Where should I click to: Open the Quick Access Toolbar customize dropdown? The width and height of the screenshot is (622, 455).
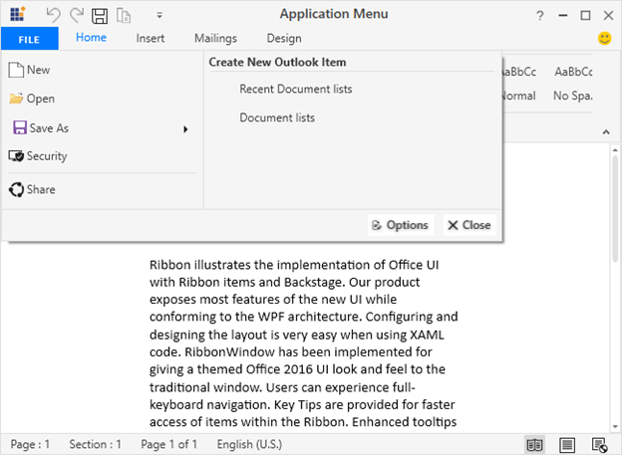pos(159,16)
